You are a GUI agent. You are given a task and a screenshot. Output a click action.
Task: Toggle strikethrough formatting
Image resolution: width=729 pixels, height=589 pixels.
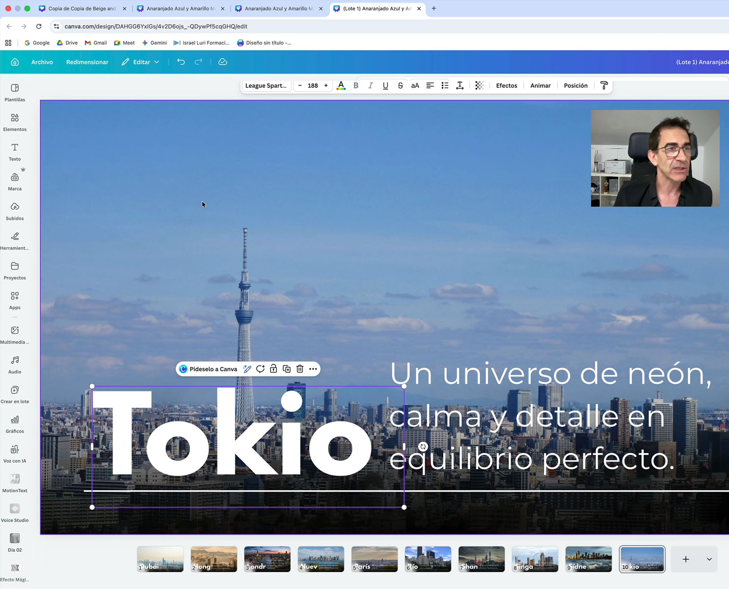(x=401, y=85)
